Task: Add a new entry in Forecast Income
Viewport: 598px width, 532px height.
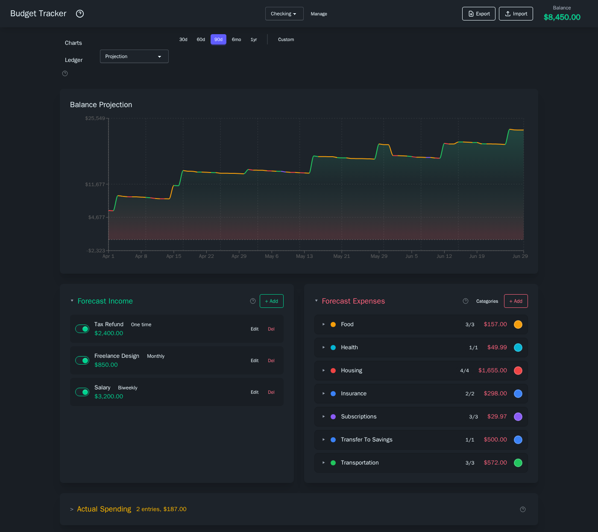Action: click(x=271, y=301)
